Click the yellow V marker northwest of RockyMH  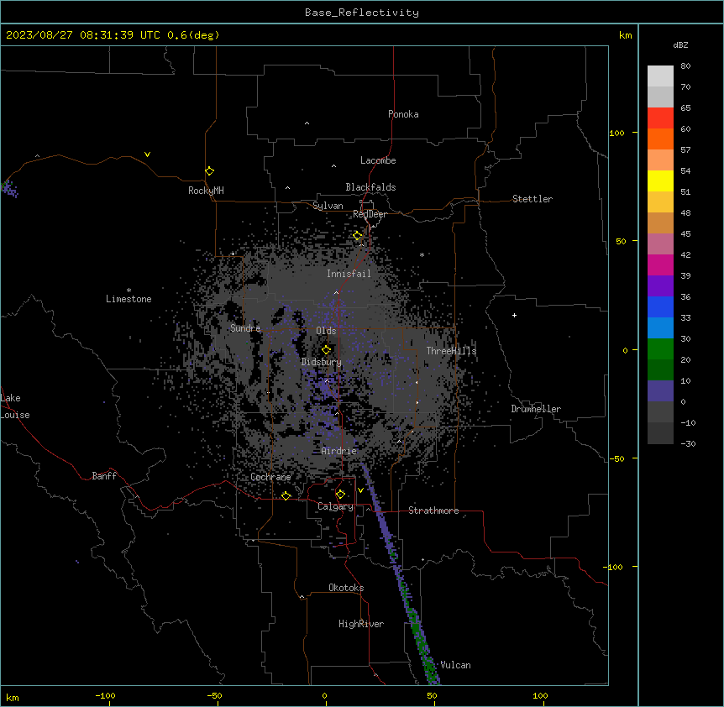(x=147, y=154)
